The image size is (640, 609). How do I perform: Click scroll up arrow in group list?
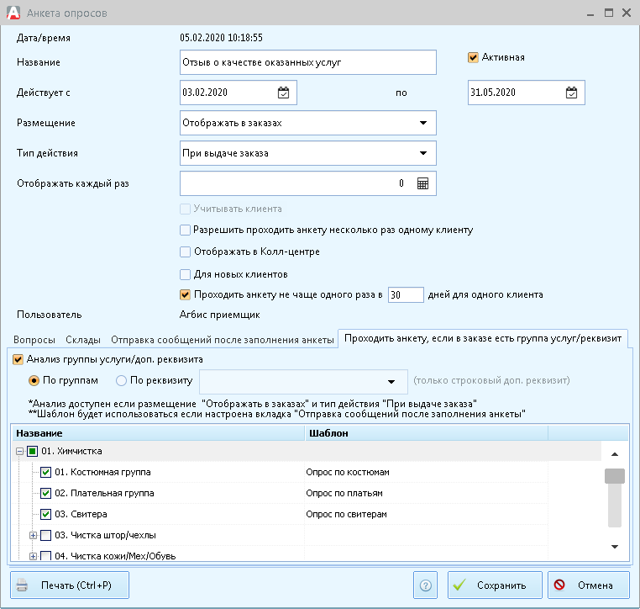(x=615, y=454)
